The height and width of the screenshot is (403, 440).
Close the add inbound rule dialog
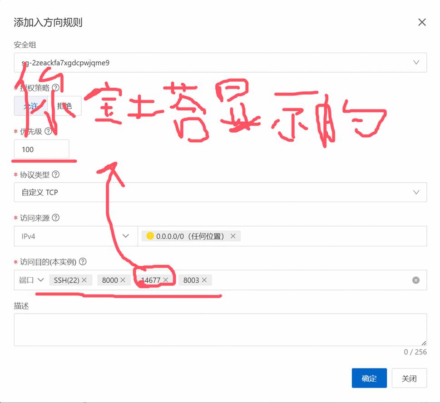pyautogui.click(x=422, y=22)
